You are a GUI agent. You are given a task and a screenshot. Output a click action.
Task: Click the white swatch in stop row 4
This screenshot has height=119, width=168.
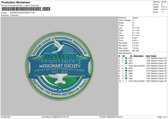(126, 66)
